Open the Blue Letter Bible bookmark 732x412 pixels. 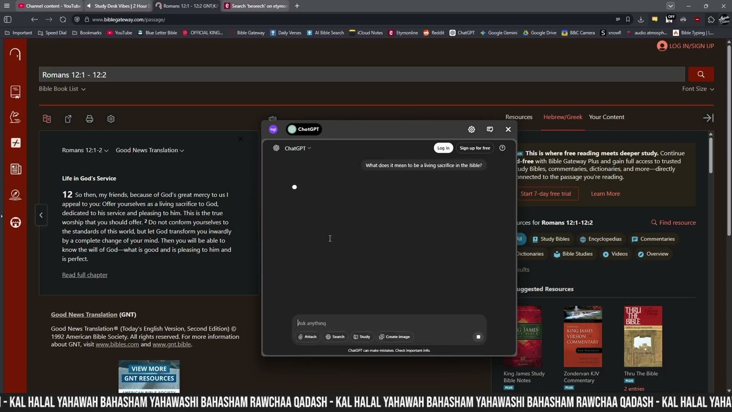click(157, 33)
